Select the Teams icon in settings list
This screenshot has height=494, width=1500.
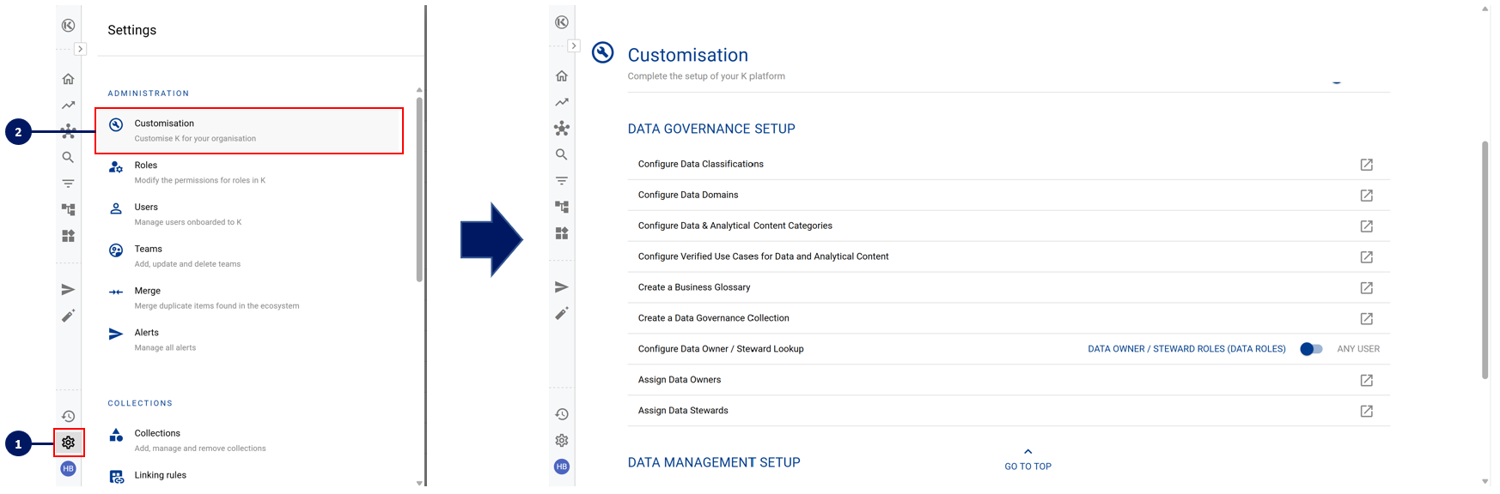pos(116,250)
